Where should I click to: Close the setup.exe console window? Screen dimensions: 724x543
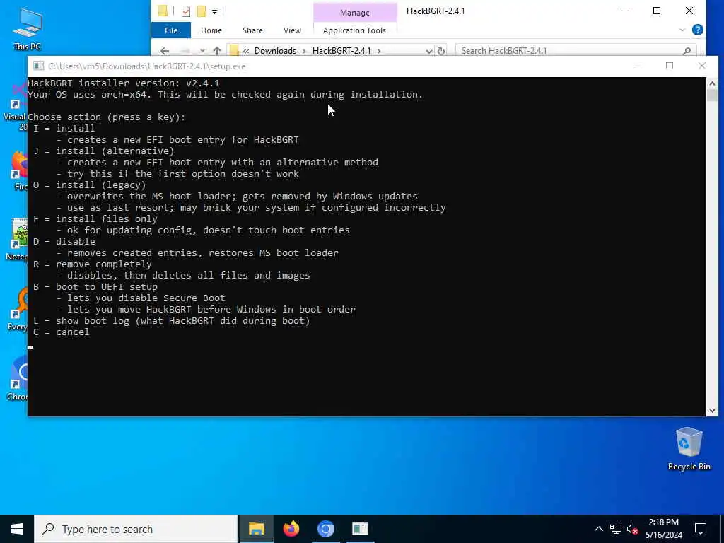click(702, 66)
